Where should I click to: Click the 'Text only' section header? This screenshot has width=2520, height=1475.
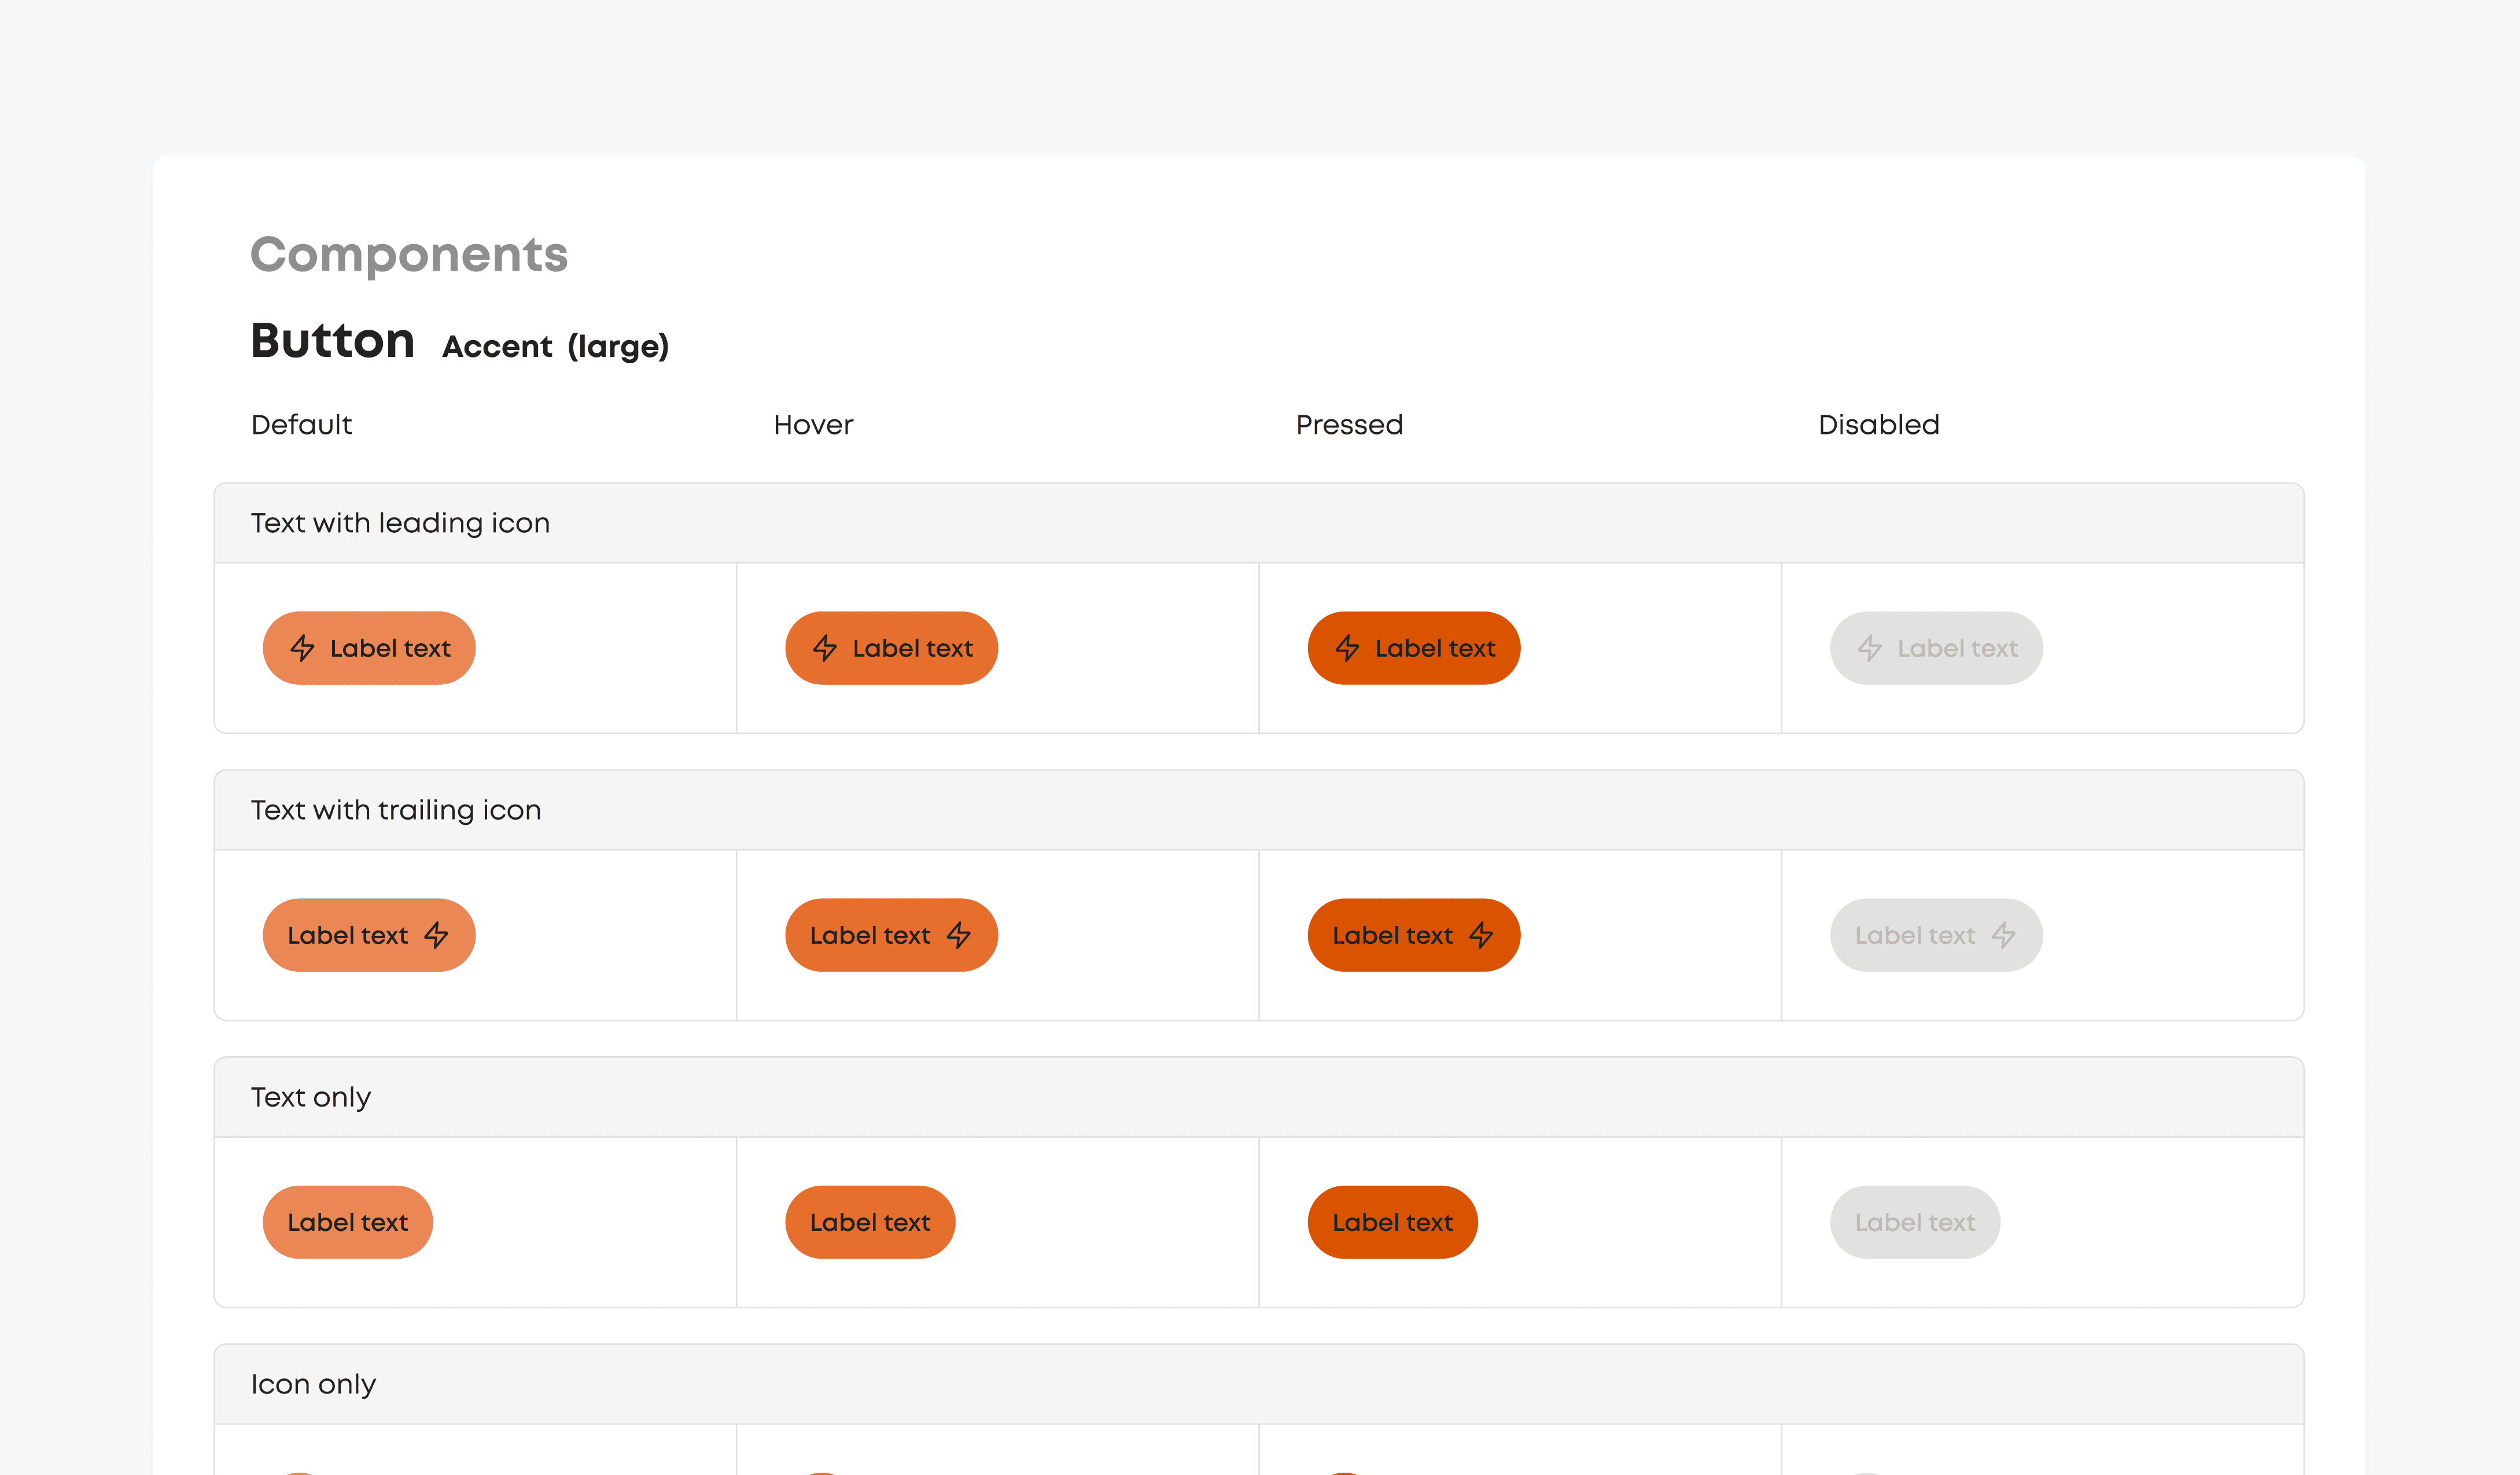click(311, 1097)
